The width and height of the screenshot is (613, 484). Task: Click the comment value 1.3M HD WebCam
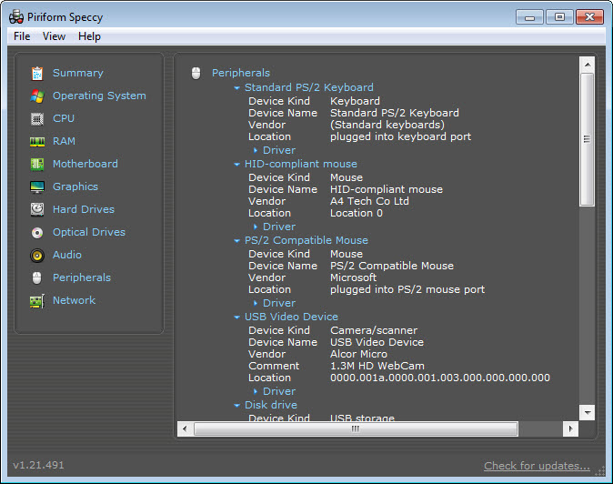[377, 367]
